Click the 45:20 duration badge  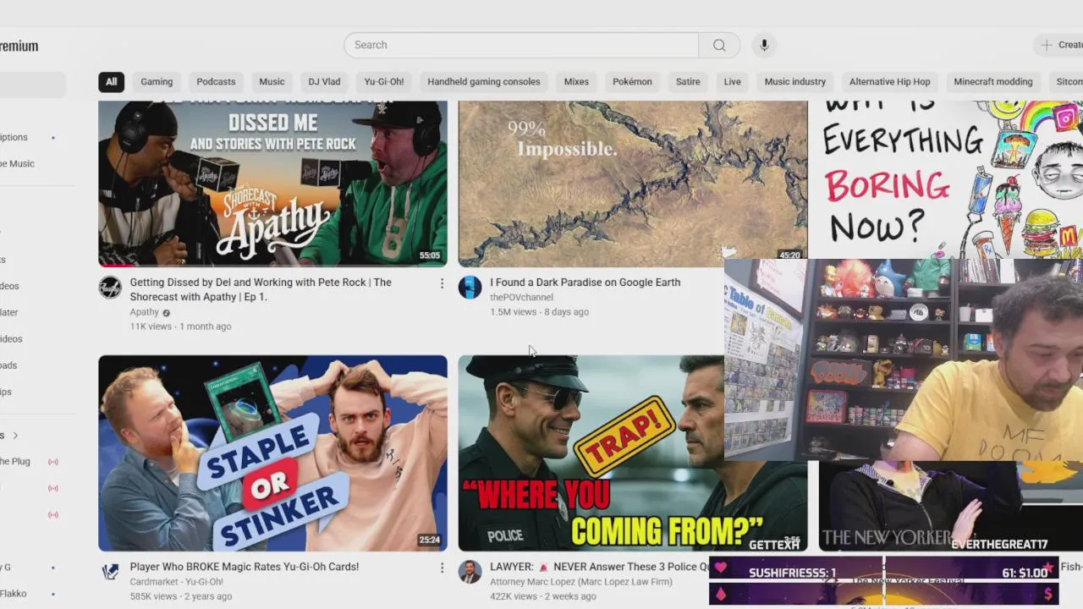pyautogui.click(x=789, y=255)
